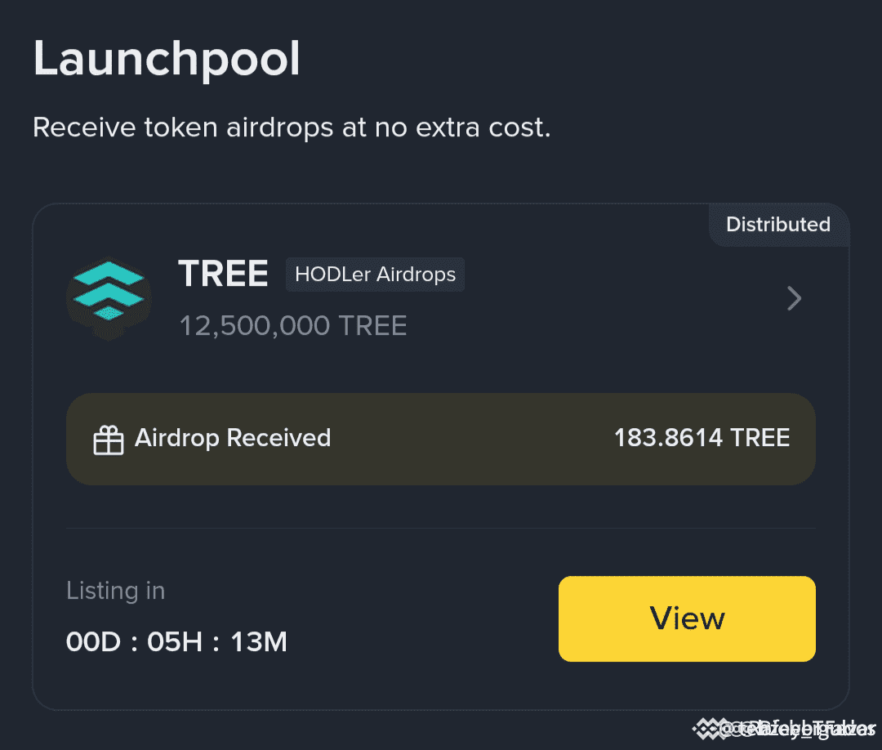Click the Receive token airdrops subtitle text
882x750 pixels.
[292, 127]
